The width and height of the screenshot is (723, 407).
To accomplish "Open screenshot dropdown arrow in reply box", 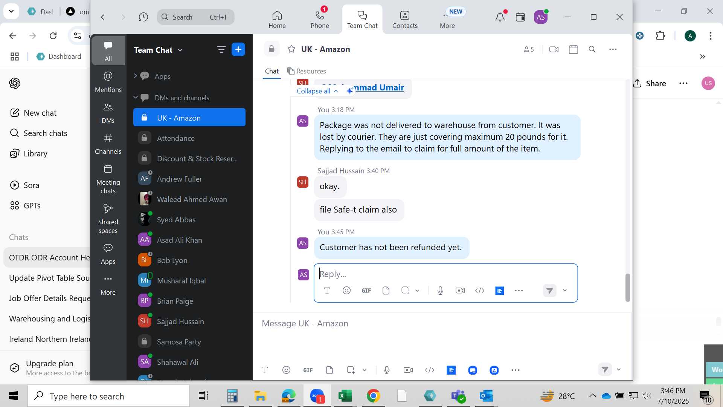I will [x=417, y=291].
